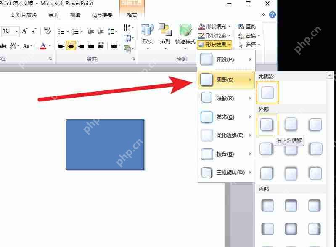Switch to the 情节提要 tab
This screenshot has height=247, width=336.
102,15
